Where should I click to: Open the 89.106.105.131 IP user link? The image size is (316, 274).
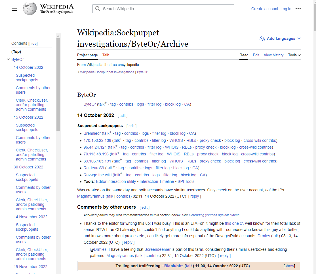click(97, 161)
